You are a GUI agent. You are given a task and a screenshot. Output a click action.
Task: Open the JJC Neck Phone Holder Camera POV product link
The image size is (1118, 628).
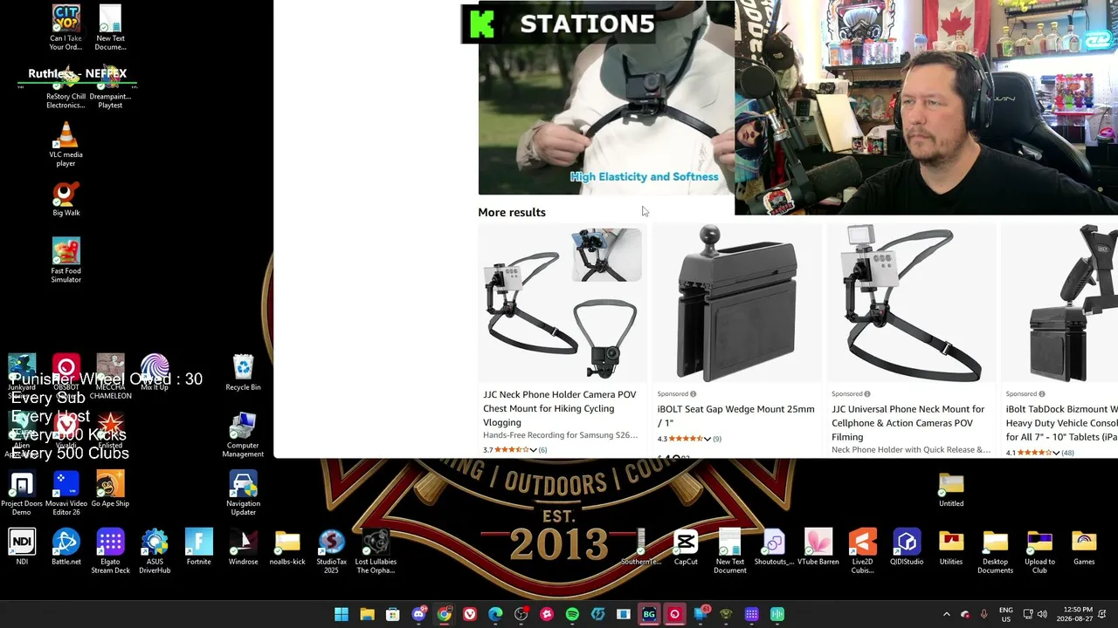click(560, 408)
